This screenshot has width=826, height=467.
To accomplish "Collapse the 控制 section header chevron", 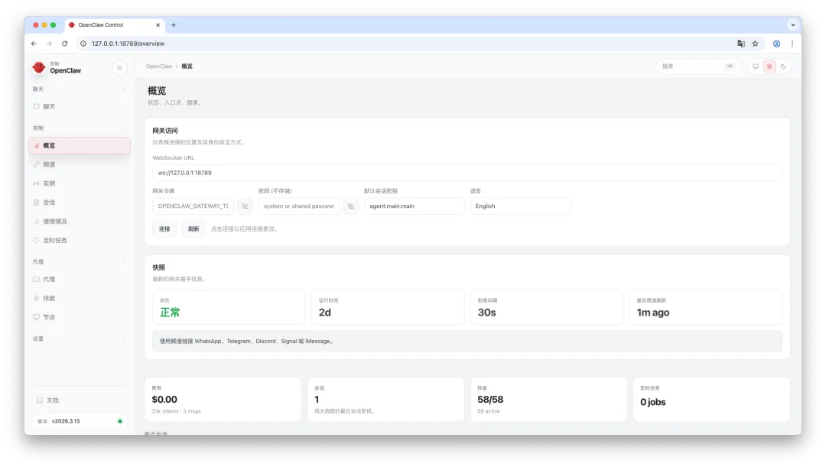I will coord(124,128).
